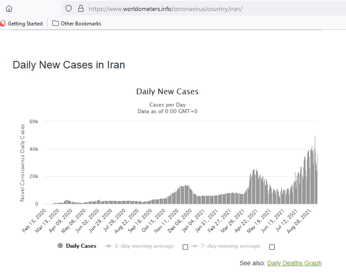Click the 7-day moving average legend label
346x274 pixels.
(230, 246)
